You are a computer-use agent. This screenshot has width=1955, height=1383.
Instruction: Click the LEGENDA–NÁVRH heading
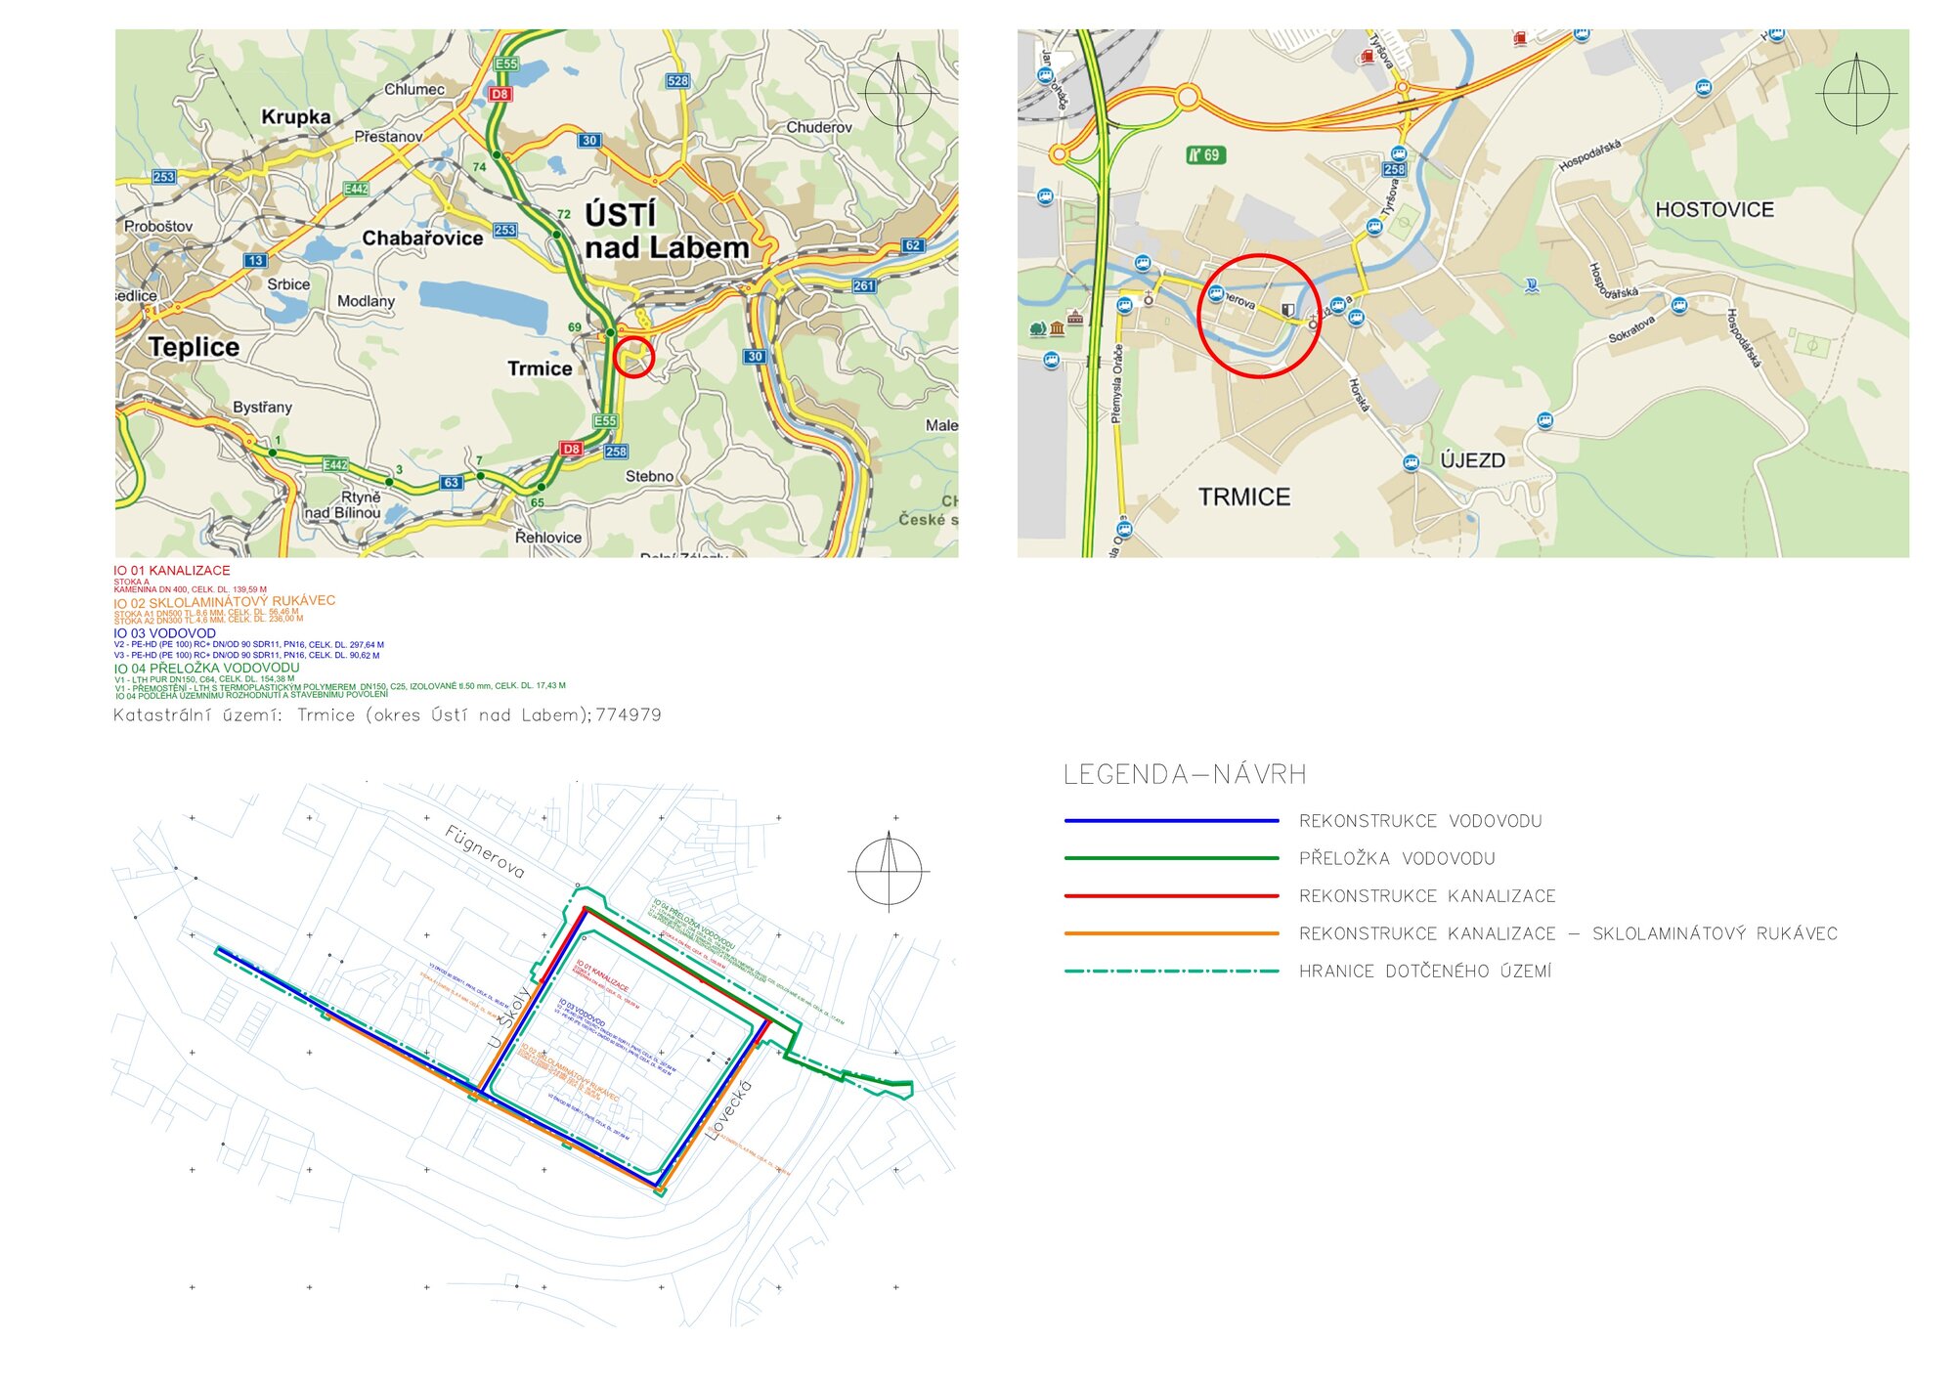click(x=1185, y=775)
